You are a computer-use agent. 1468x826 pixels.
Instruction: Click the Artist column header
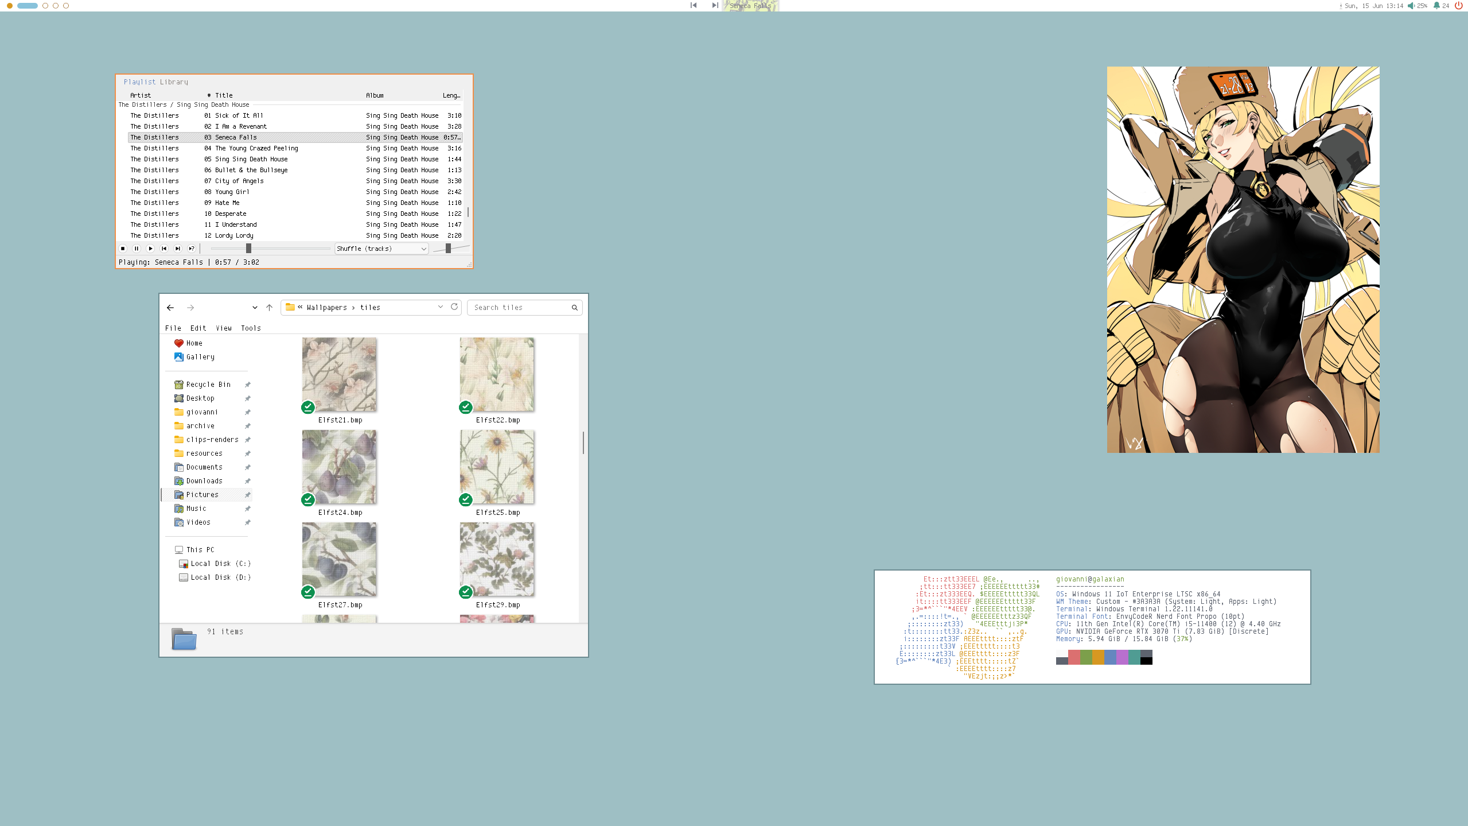click(x=141, y=95)
